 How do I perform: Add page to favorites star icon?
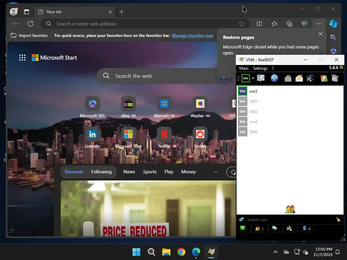pos(241,24)
